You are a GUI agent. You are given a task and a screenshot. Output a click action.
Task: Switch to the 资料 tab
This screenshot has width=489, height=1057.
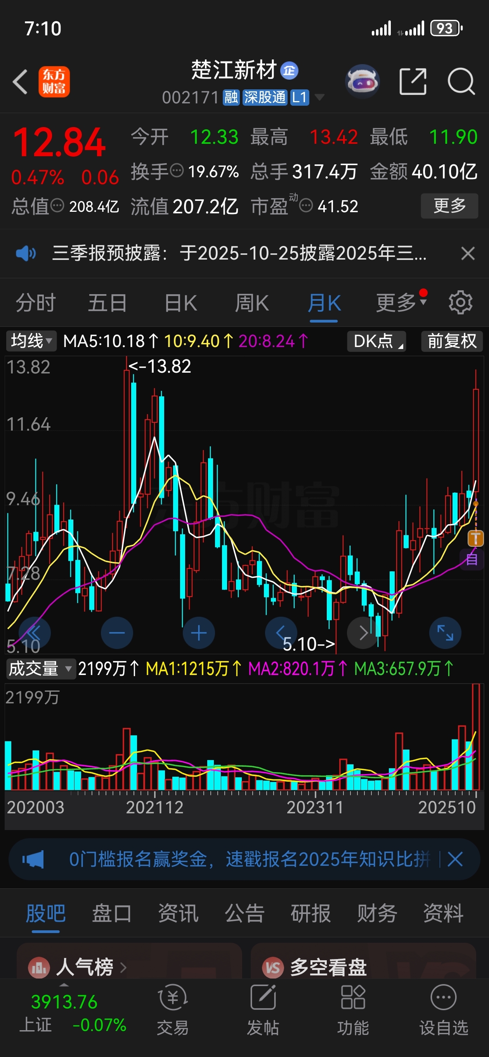[443, 914]
